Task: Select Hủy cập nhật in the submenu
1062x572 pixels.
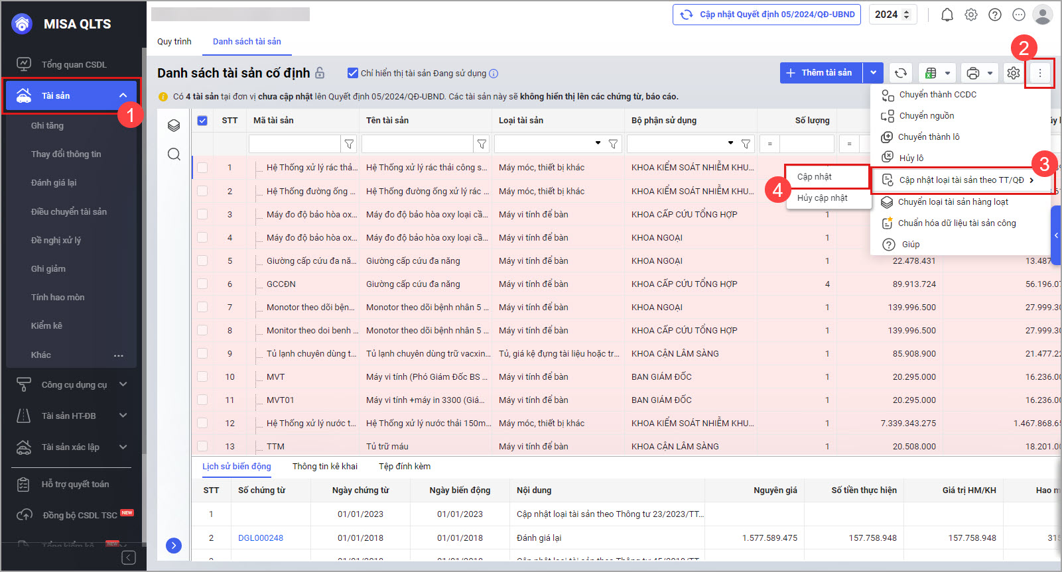Action: [828, 198]
